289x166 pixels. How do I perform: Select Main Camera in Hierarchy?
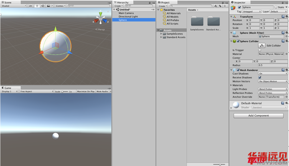126,13
